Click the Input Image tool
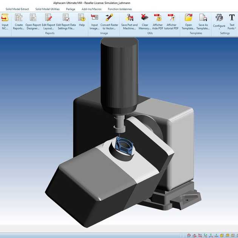 [x=94, y=18]
